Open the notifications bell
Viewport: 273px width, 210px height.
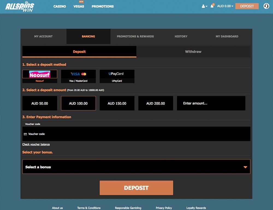[212, 6]
